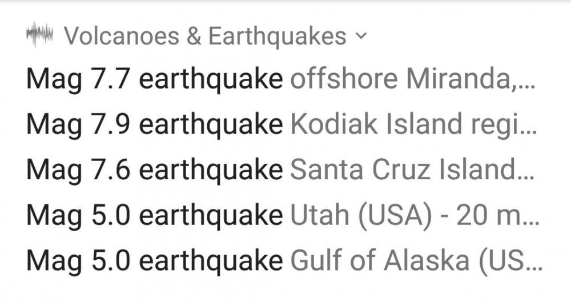Tap the Santa Cruz Island location text
The width and height of the screenshot is (571, 302).
tap(403, 170)
